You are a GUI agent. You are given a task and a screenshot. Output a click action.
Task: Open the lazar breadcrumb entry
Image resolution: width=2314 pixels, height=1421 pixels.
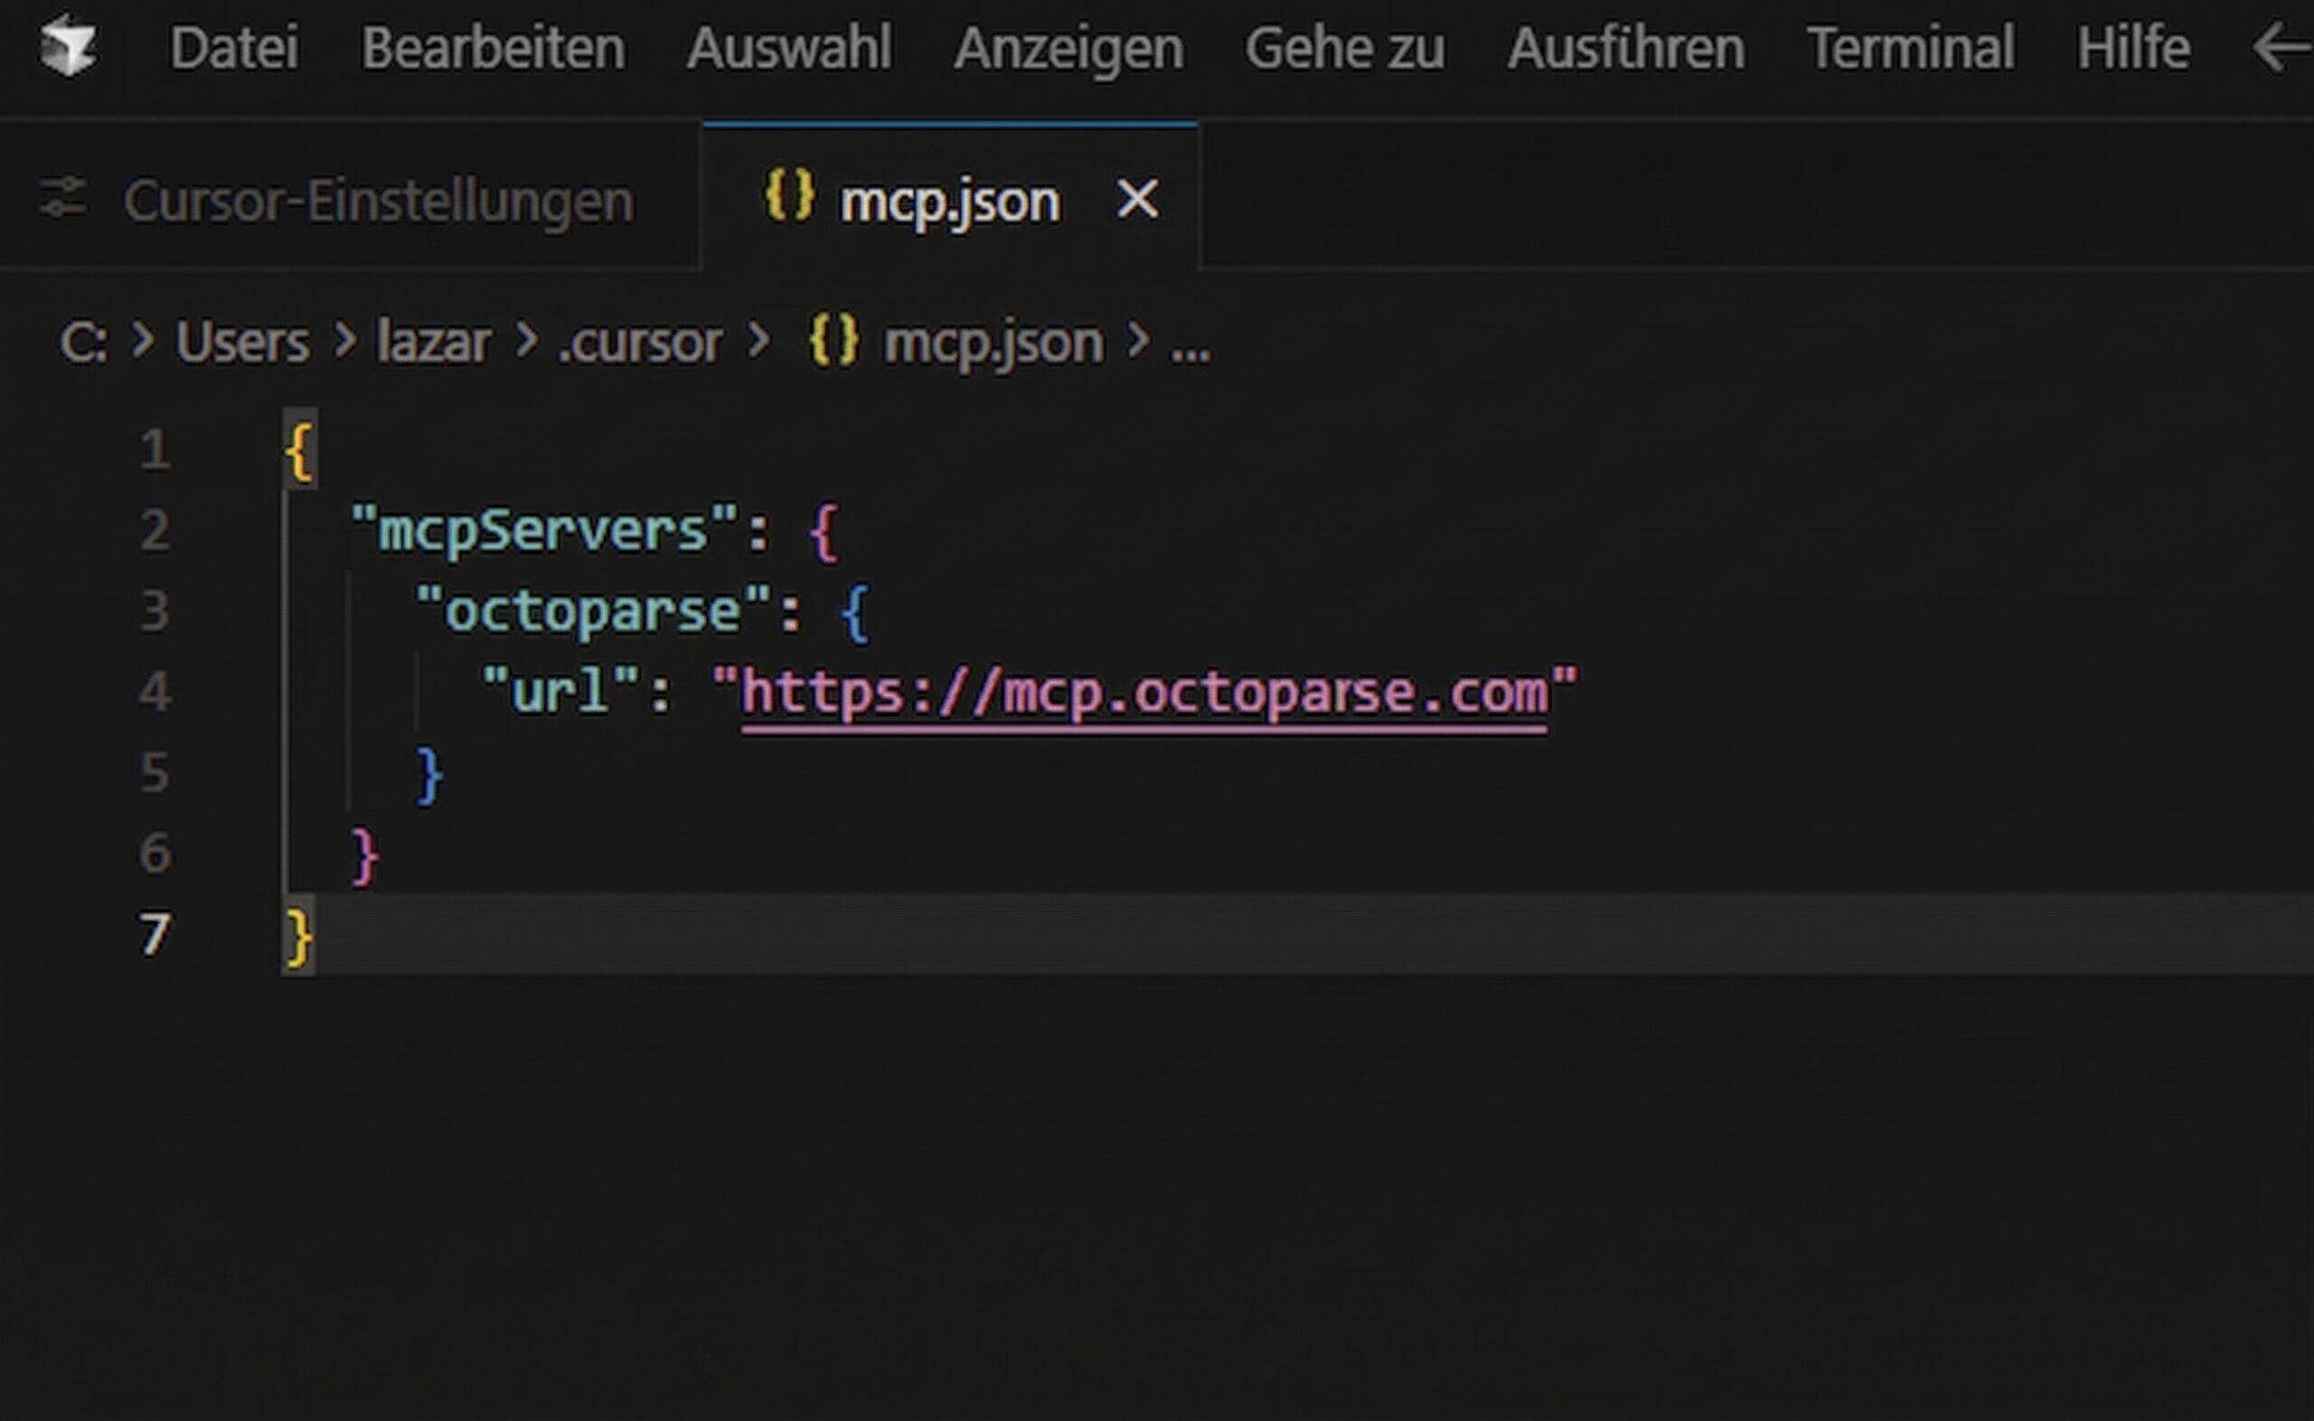(x=434, y=341)
